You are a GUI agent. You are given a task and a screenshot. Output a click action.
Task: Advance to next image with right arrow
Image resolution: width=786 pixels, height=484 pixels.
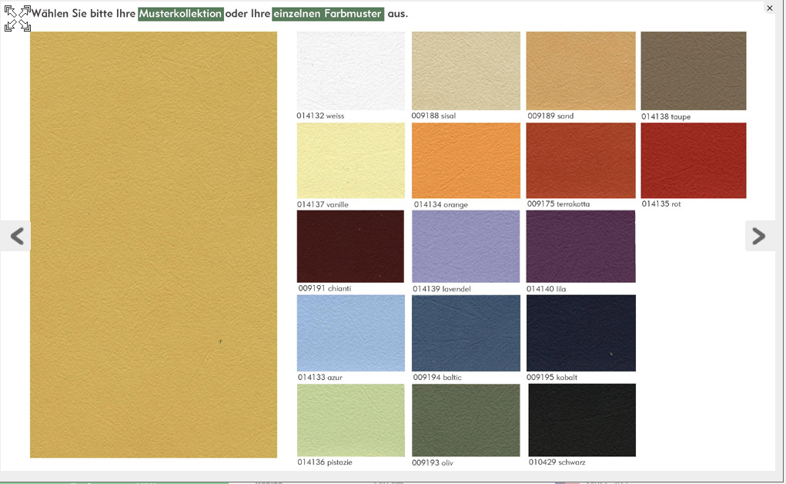pyautogui.click(x=759, y=236)
